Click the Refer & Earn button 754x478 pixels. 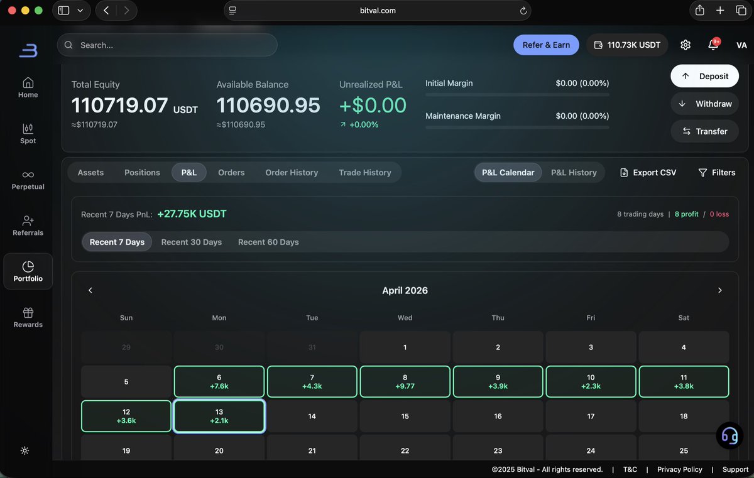pyautogui.click(x=546, y=45)
